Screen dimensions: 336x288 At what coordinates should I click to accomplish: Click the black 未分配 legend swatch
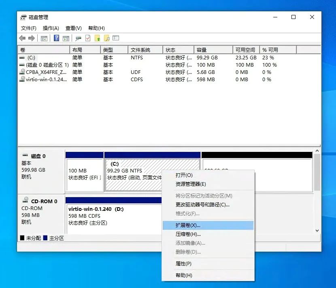(22, 238)
